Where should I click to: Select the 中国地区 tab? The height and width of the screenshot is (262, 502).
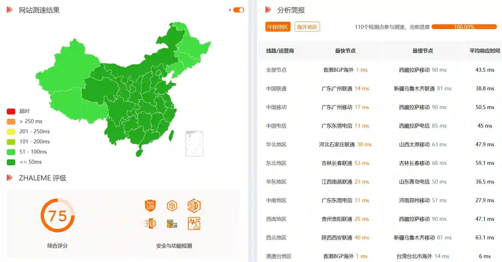tap(278, 27)
